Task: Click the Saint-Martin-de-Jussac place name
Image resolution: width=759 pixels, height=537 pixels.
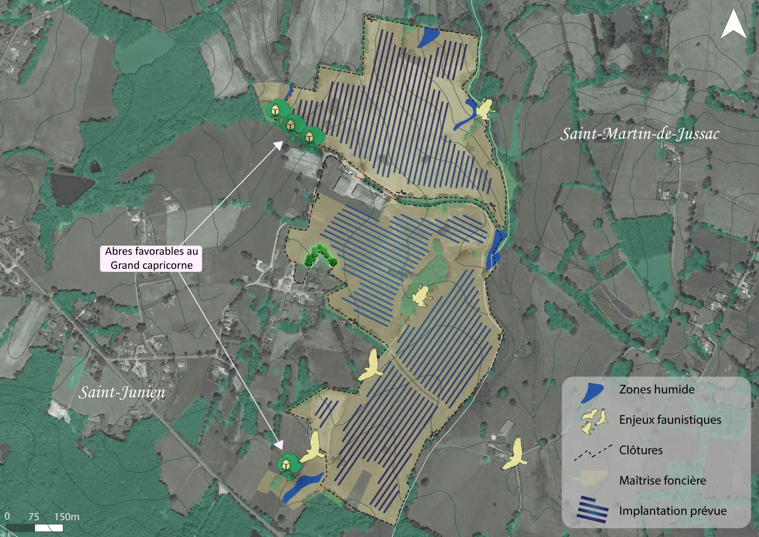Action: point(640,134)
